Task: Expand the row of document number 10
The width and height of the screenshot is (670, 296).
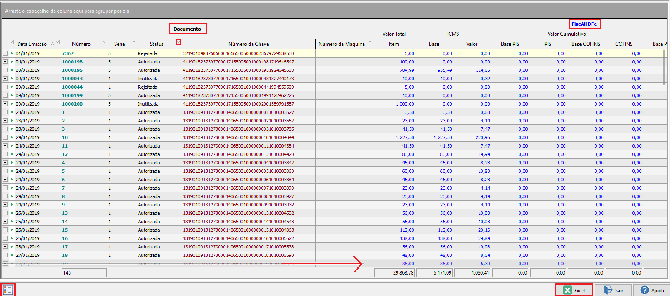Action: click(5, 137)
